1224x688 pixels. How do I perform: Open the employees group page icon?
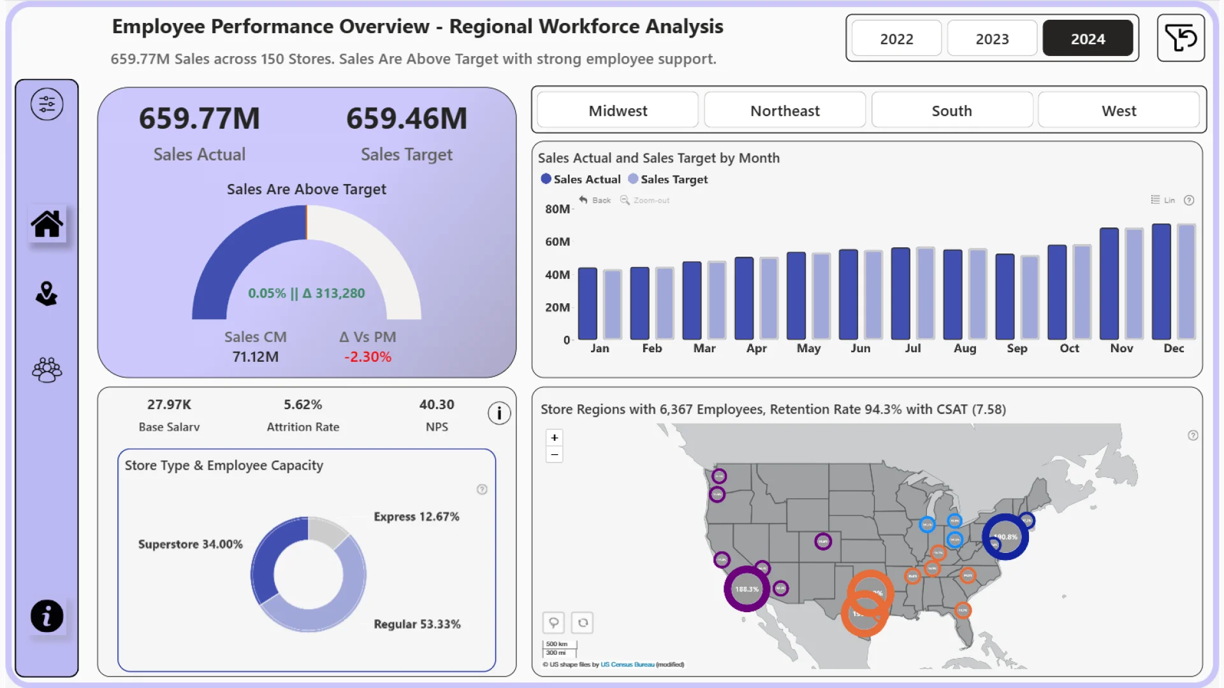[x=47, y=369]
